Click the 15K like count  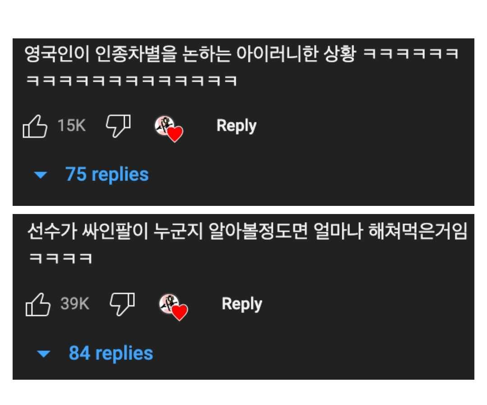click(71, 126)
